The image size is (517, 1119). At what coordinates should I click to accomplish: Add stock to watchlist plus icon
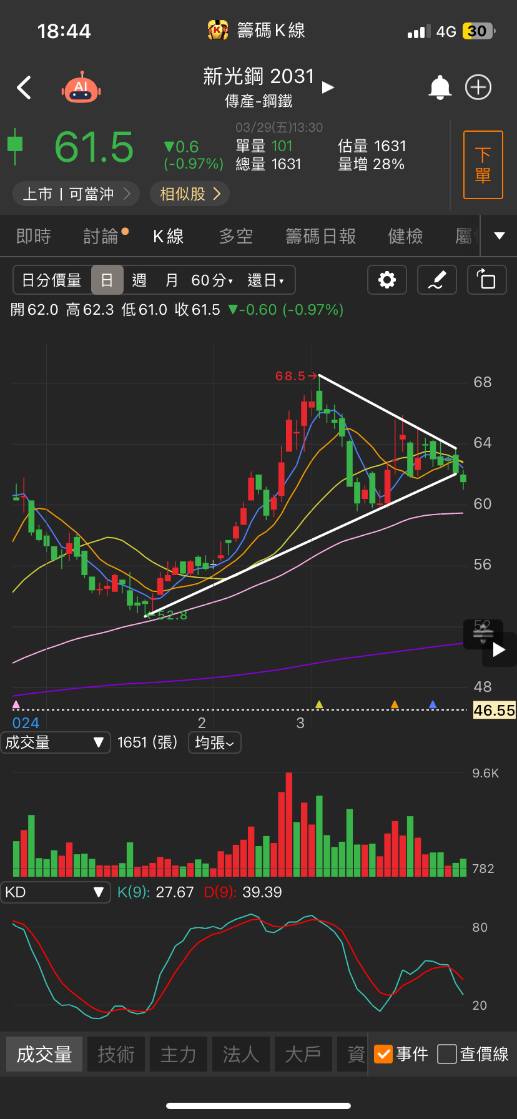point(478,87)
